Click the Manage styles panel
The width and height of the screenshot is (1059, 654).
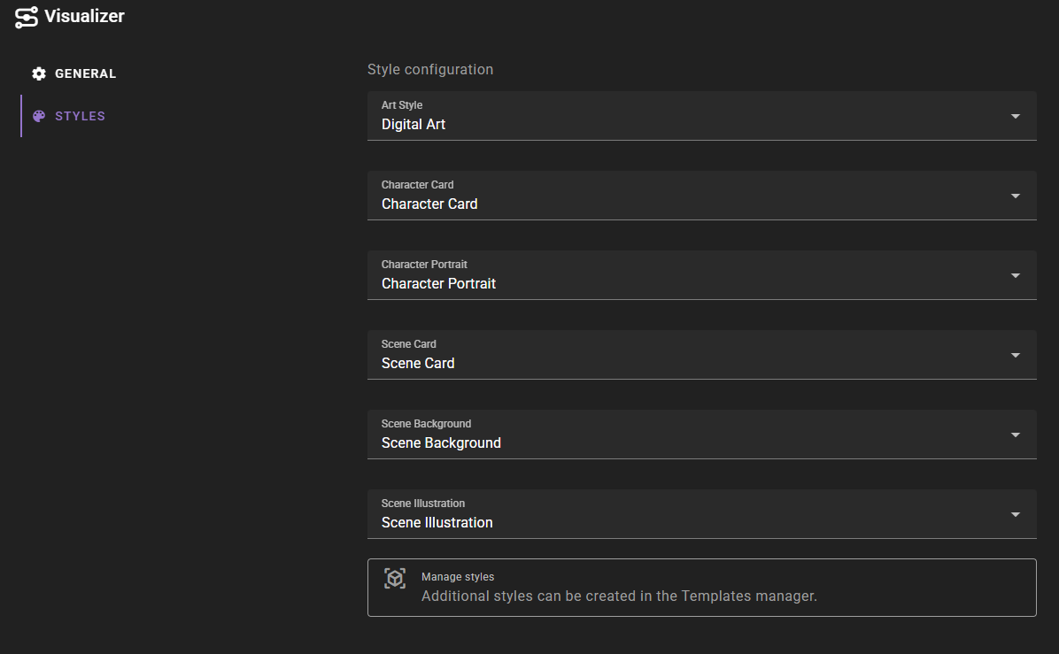pos(701,587)
